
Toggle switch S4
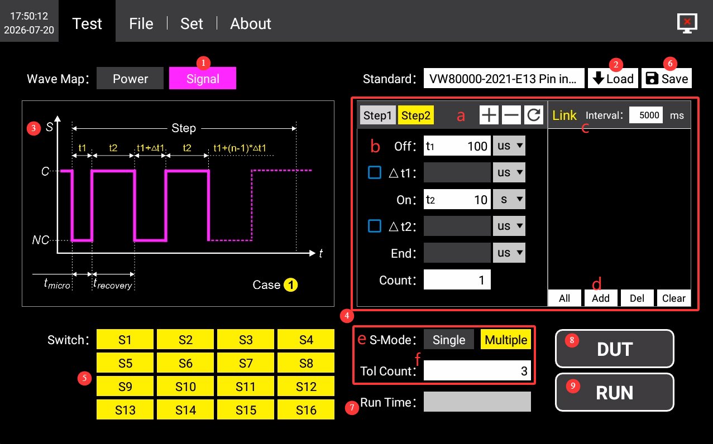(x=306, y=340)
